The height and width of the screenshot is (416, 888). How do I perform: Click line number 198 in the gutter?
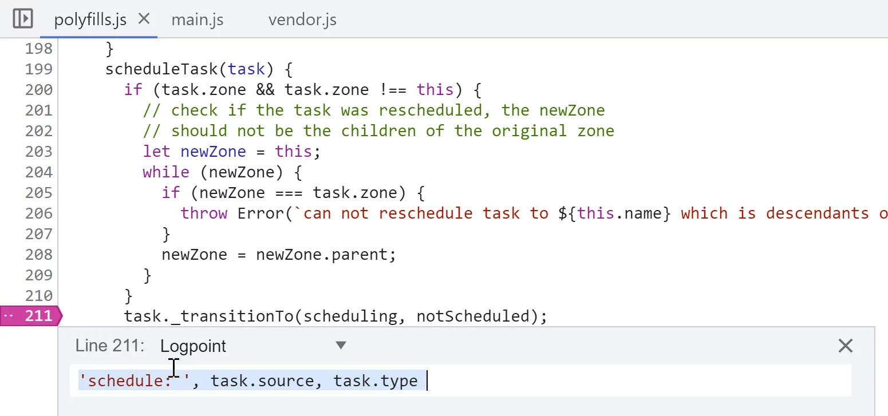click(38, 49)
